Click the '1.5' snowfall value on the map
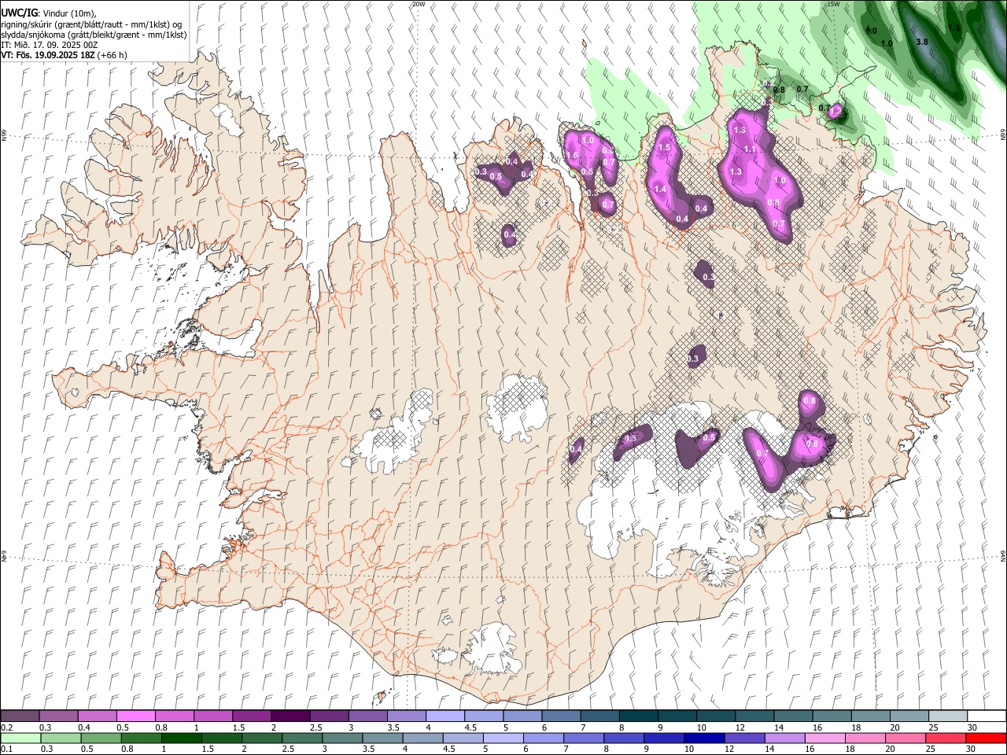Viewport: 1007px width, 755px height. (x=664, y=147)
